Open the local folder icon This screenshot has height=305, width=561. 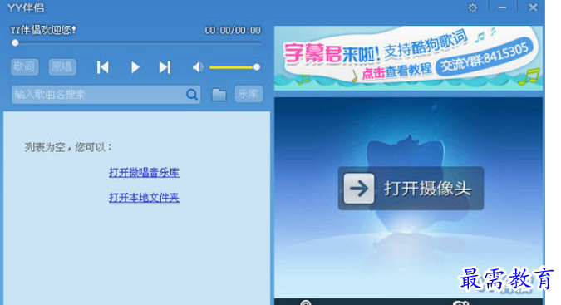pos(219,95)
